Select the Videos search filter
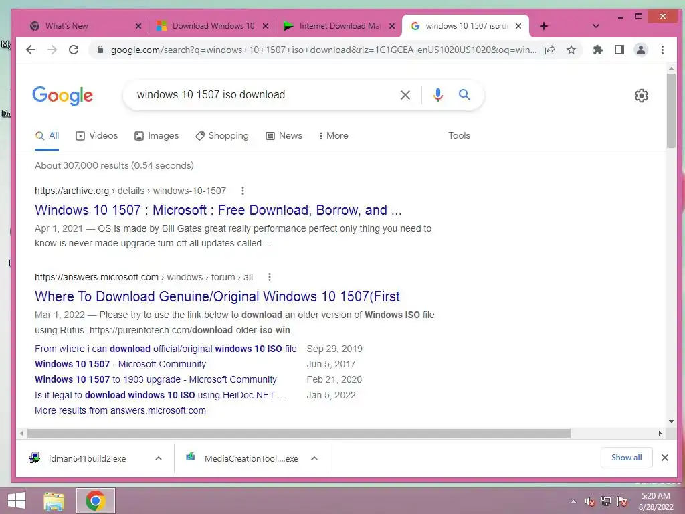 [x=97, y=135]
